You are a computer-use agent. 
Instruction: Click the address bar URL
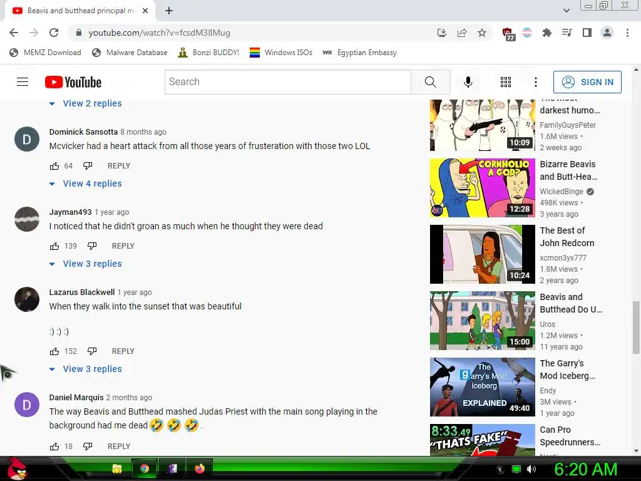[x=160, y=33]
